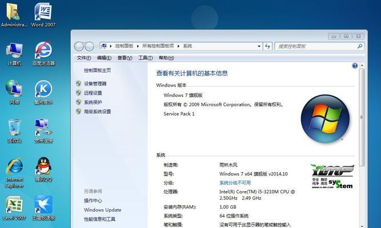This screenshot has width=381, height=228.
Task: Click the forward navigation arrow button
Action: (89, 46)
